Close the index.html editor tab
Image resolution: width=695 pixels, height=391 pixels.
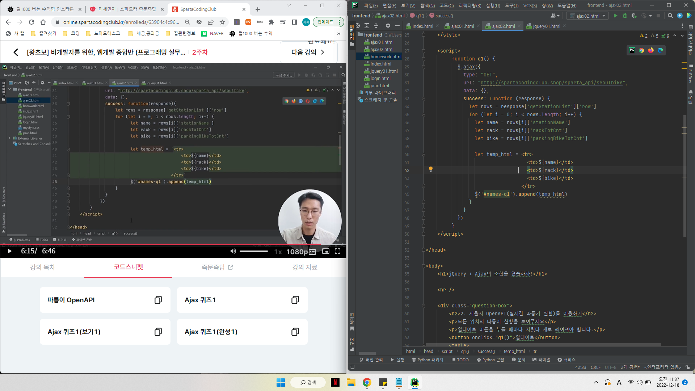pos(437,26)
